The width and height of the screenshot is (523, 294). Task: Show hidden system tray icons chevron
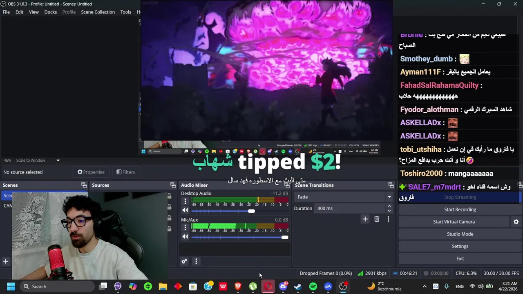(x=425, y=286)
